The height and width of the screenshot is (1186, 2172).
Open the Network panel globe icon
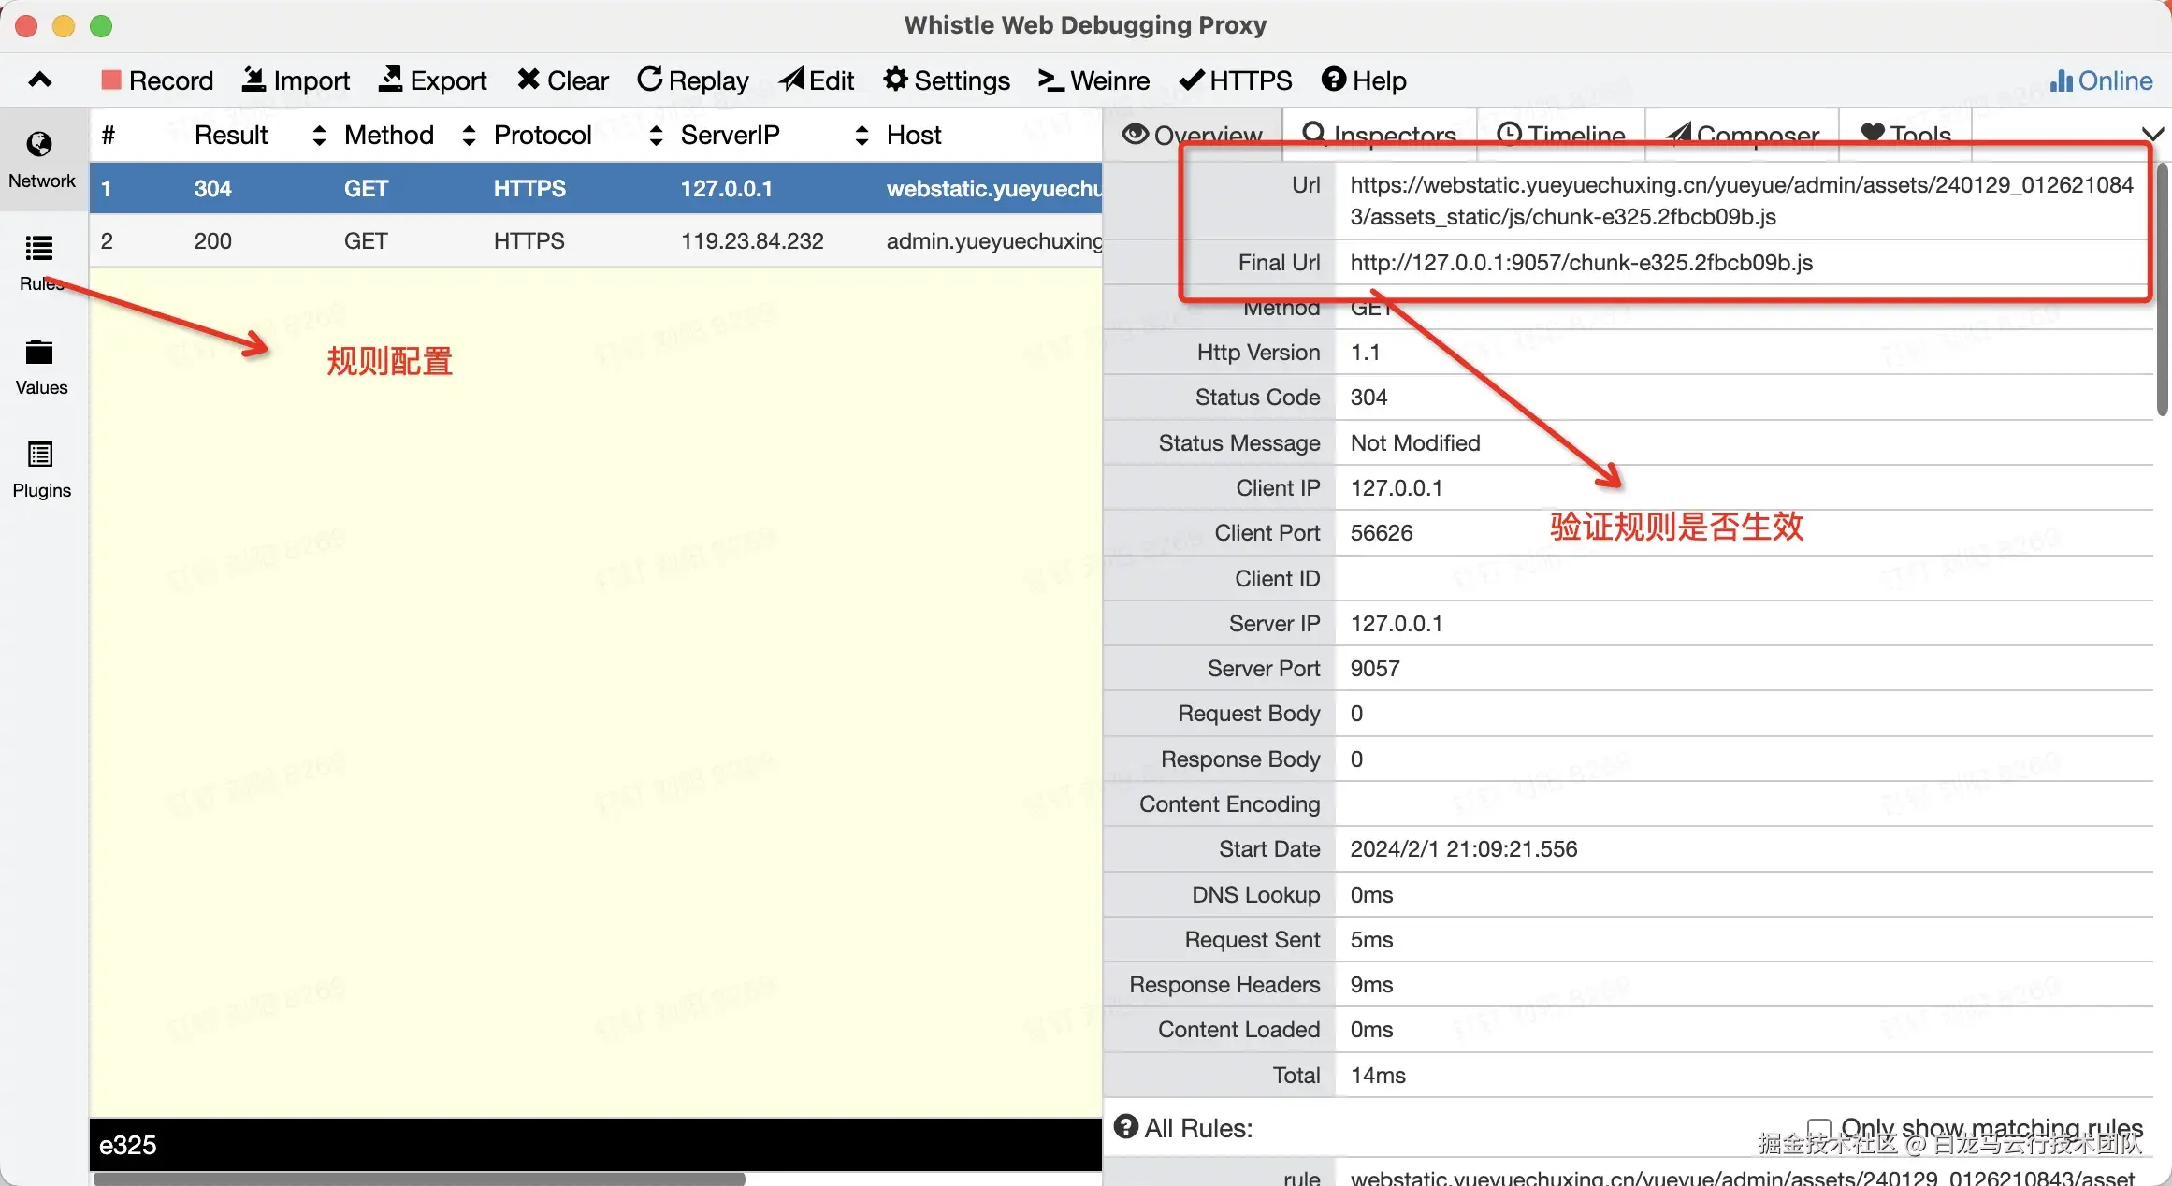tap(39, 145)
